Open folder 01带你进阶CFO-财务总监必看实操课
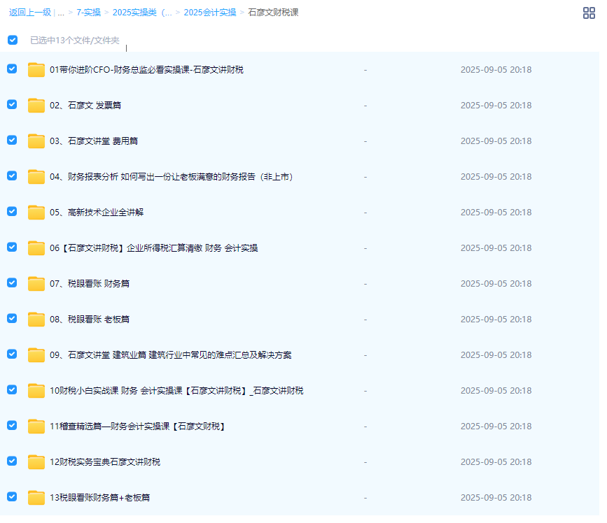Viewport: 607px width, 523px height. tap(147, 70)
